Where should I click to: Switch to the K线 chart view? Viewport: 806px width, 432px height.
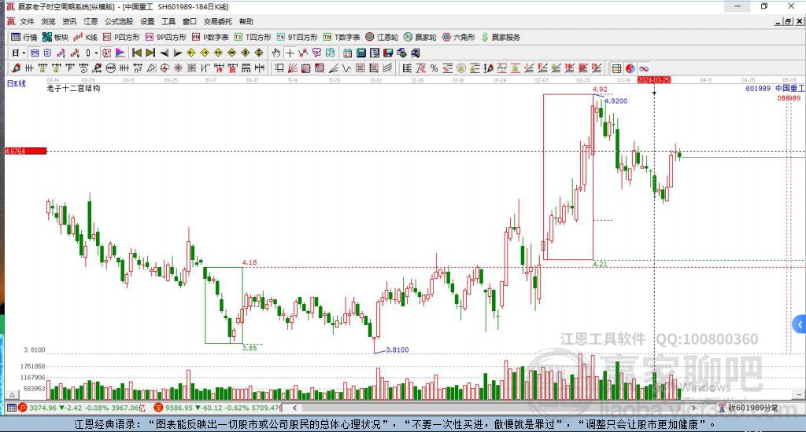coord(85,37)
